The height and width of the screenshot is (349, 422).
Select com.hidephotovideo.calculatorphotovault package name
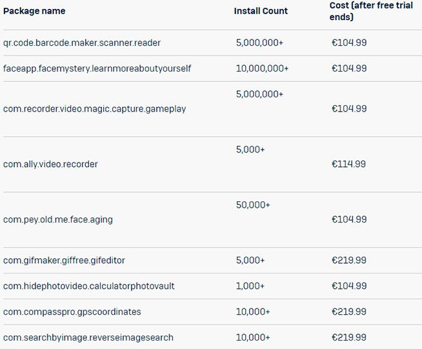tap(89, 286)
